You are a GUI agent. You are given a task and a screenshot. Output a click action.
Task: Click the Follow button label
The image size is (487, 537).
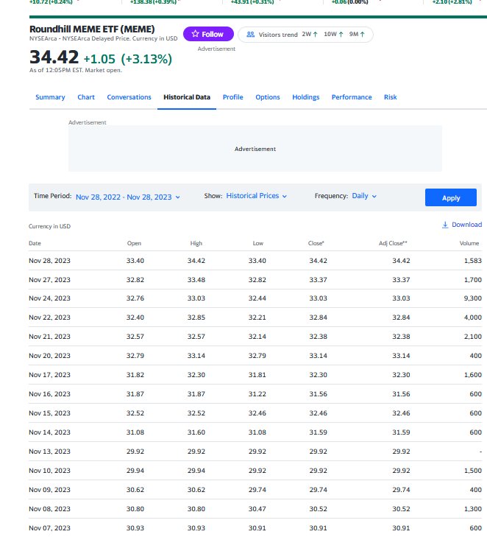213,34
